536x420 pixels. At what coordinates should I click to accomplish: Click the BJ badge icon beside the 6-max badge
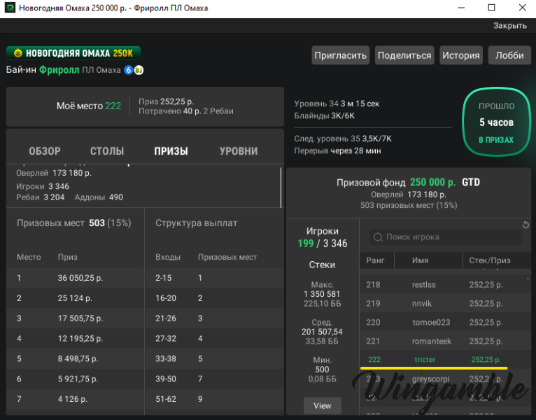coord(139,70)
